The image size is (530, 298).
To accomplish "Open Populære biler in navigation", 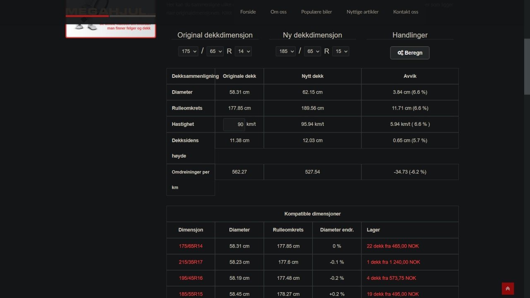I will pyautogui.click(x=316, y=12).
